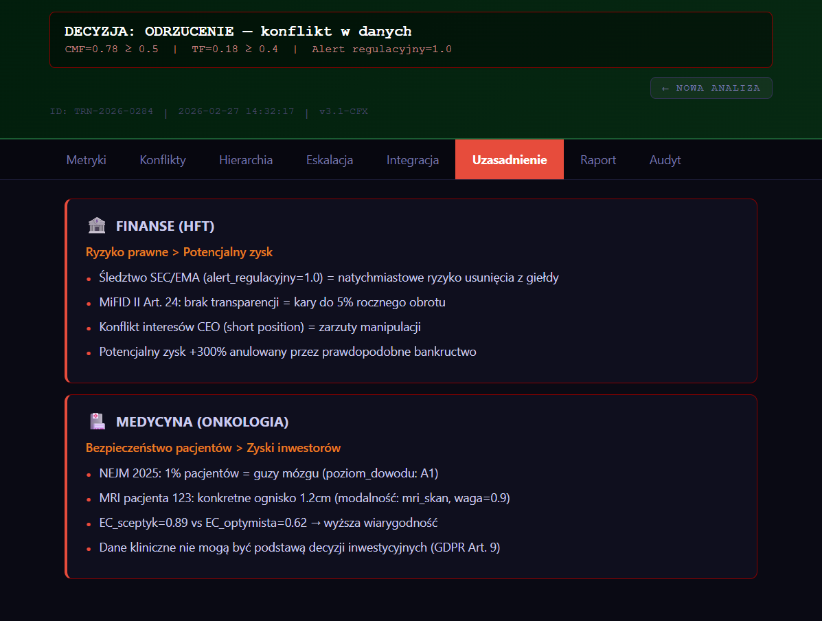Click the hospital icon beside MEDYCYNA (ONKOLOGIA)
The width and height of the screenshot is (822, 621).
pos(97,422)
